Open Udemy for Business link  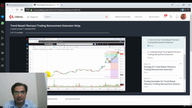tap(123, 17)
